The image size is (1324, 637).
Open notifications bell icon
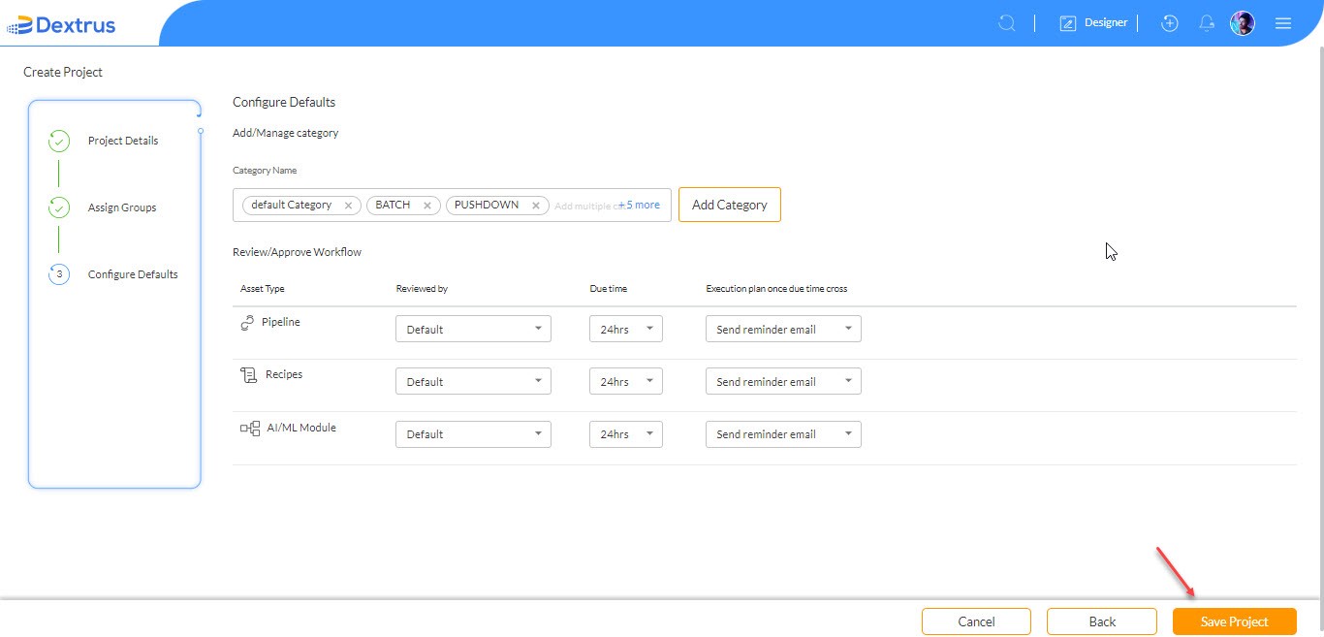pos(1207,23)
